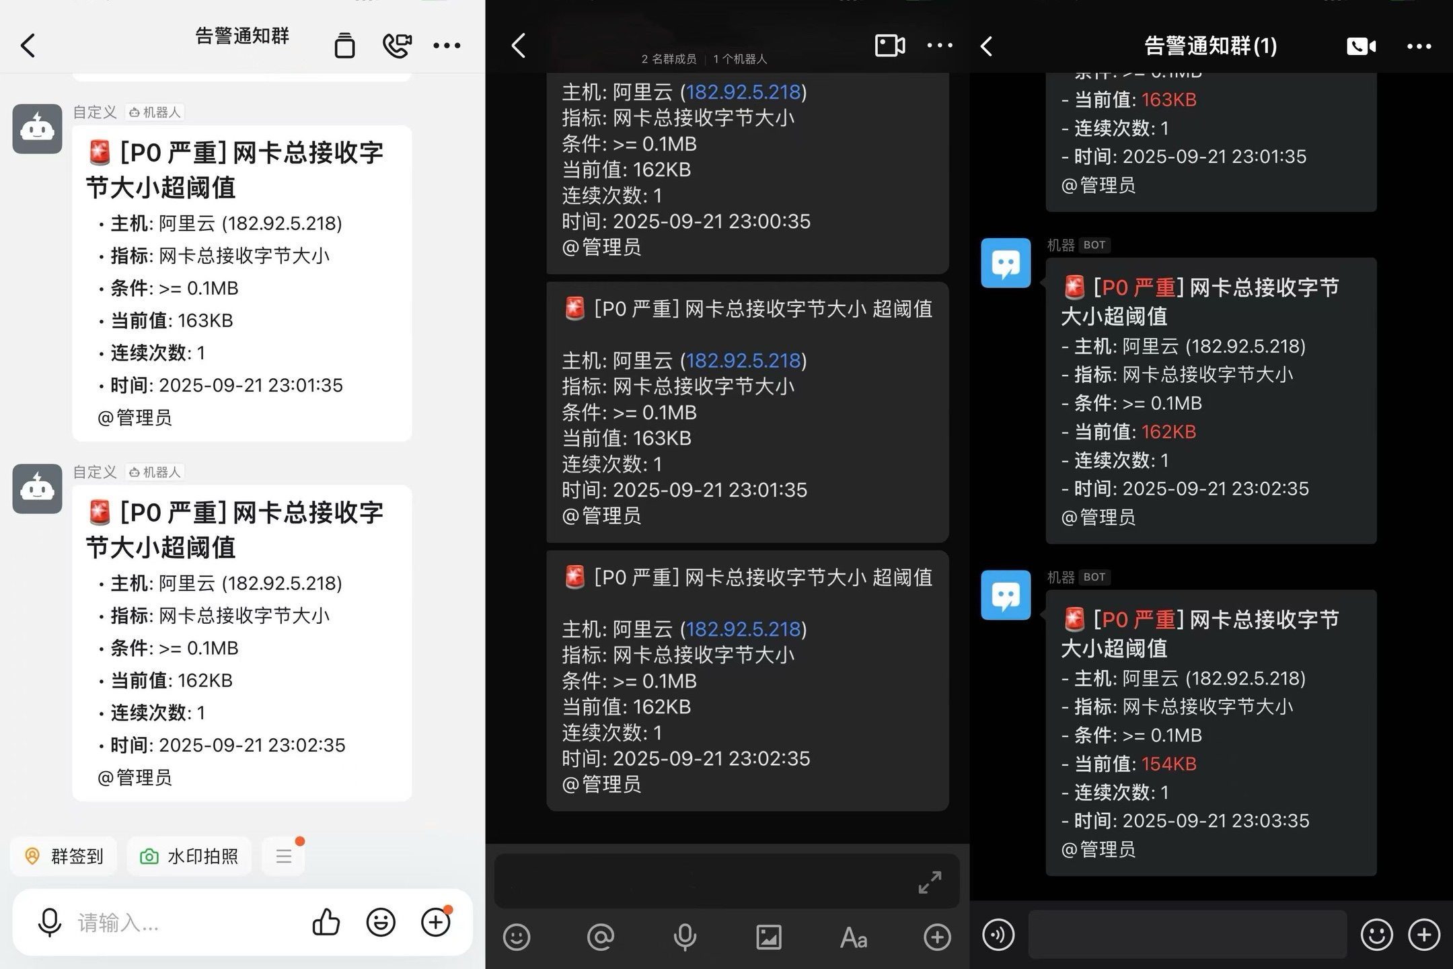Open the image picker icon
Viewport: 1453px width, 969px height.
(769, 936)
